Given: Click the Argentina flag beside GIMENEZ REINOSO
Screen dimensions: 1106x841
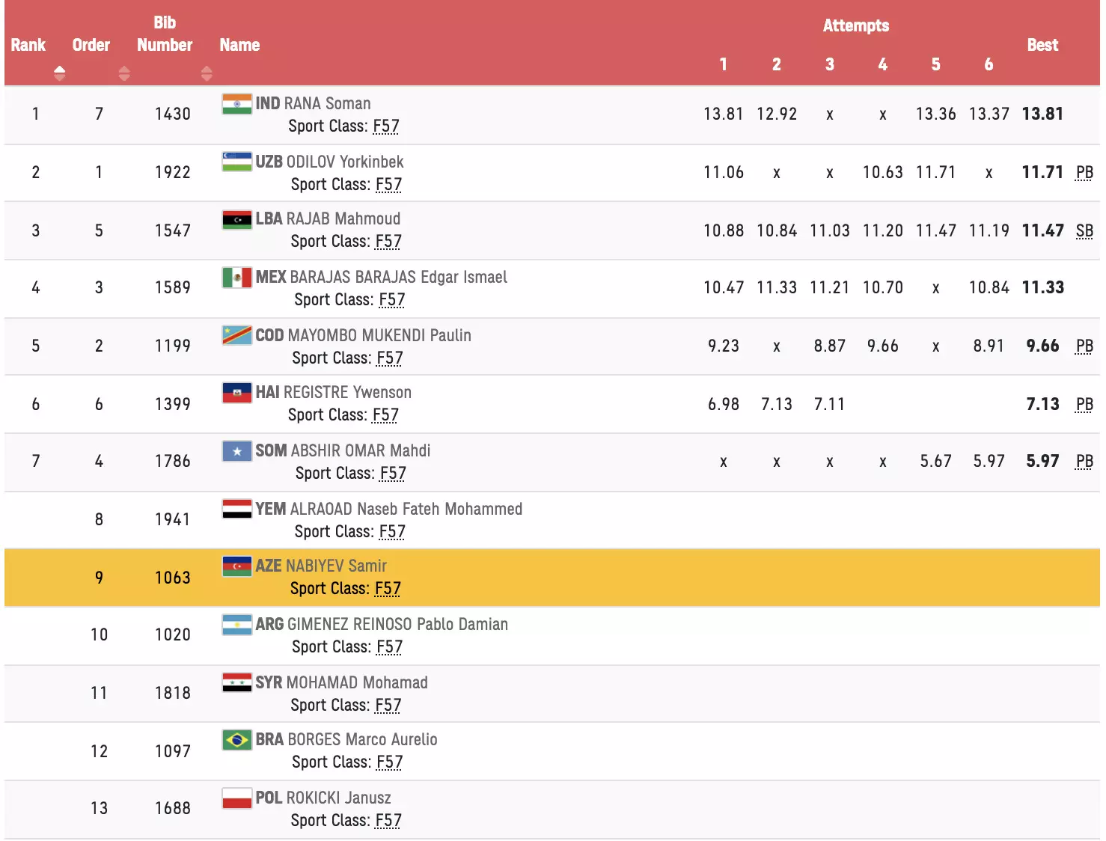Looking at the screenshot, I should click(236, 625).
